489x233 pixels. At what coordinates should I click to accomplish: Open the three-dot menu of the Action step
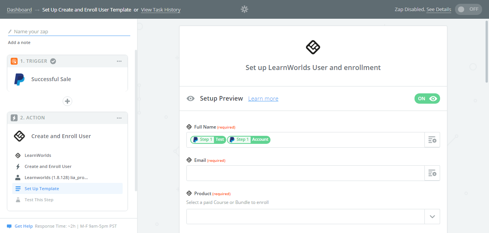tap(119, 118)
